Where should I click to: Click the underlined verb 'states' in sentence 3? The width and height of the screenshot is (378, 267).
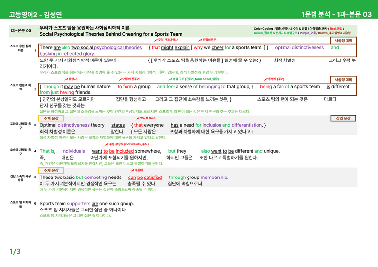pyautogui.click(x=118, y=125)
